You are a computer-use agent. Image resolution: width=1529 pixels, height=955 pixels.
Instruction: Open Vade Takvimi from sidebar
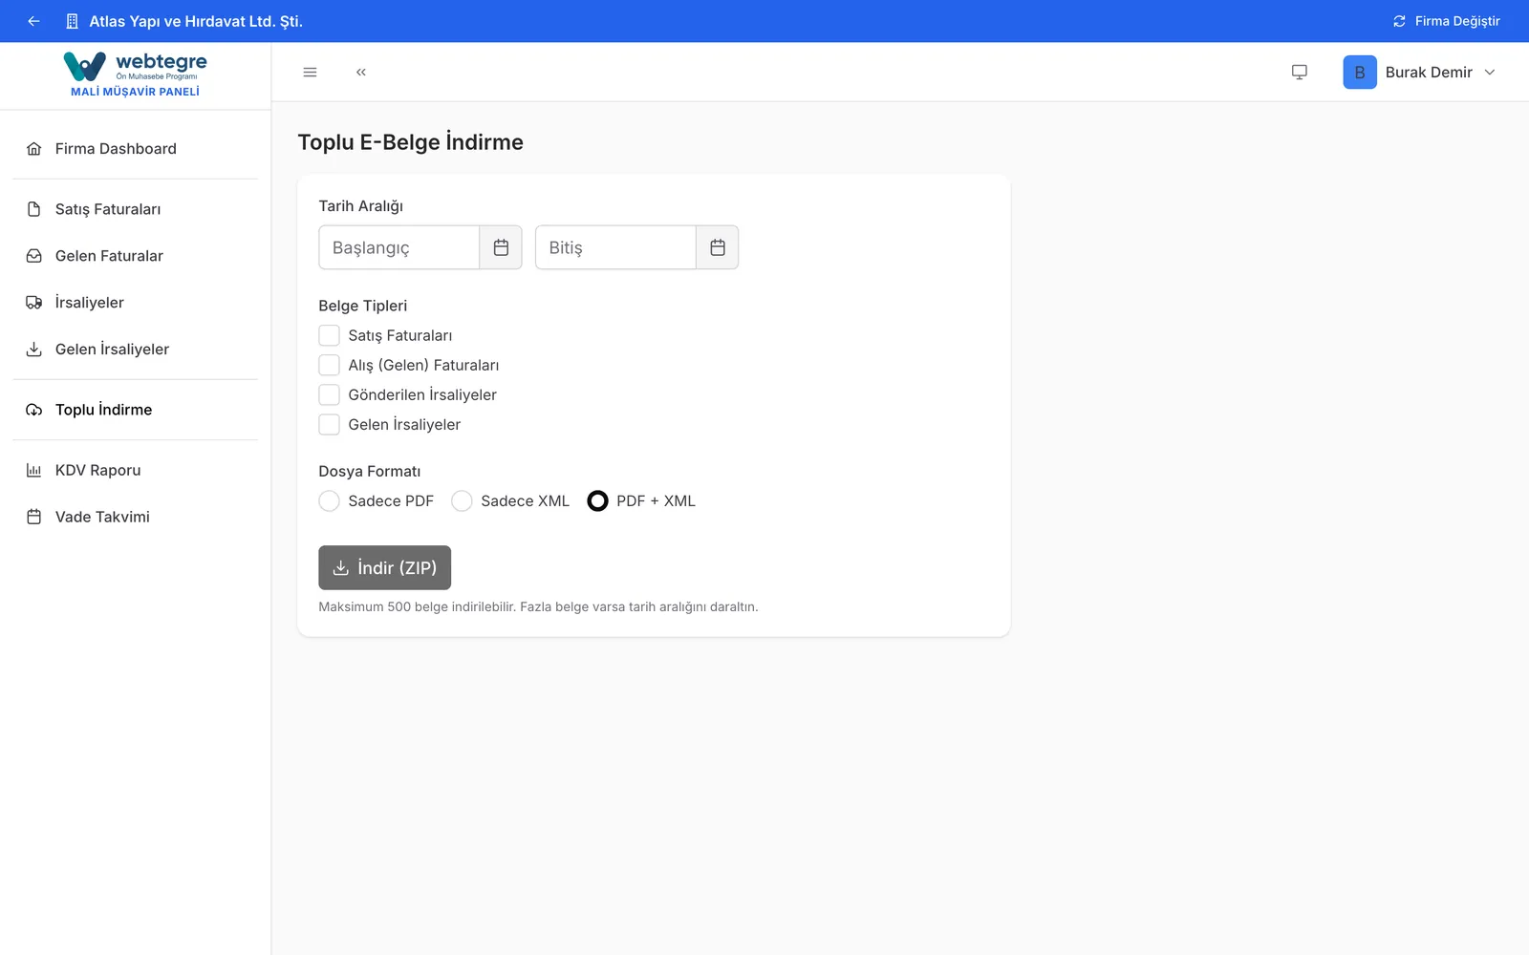click(136, 517)
